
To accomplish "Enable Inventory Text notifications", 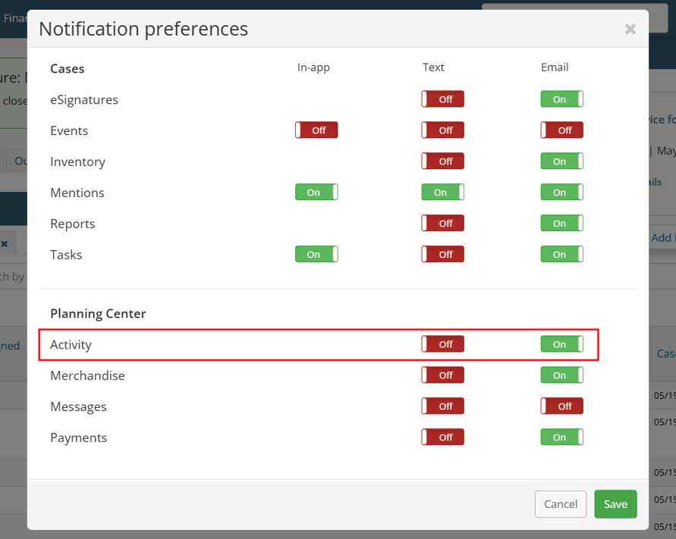I will coord(442,161).
